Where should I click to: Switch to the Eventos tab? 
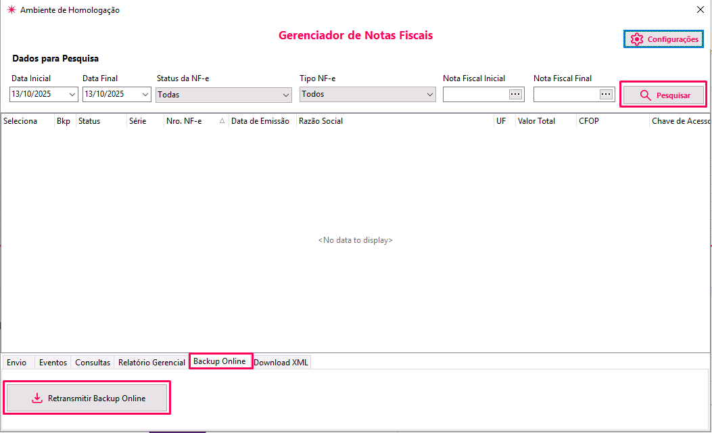pyautogui.click(x=53, y=363)
